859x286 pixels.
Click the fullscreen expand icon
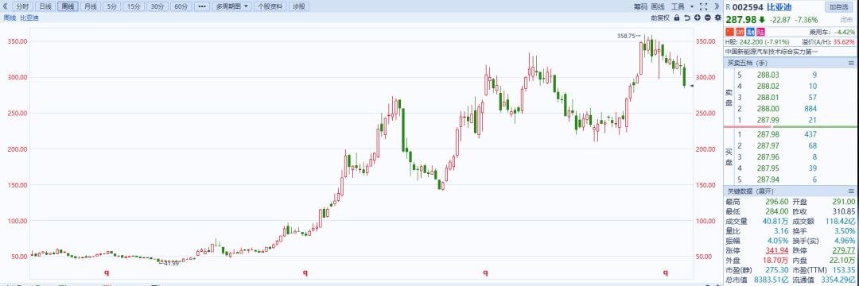[703, 6]
